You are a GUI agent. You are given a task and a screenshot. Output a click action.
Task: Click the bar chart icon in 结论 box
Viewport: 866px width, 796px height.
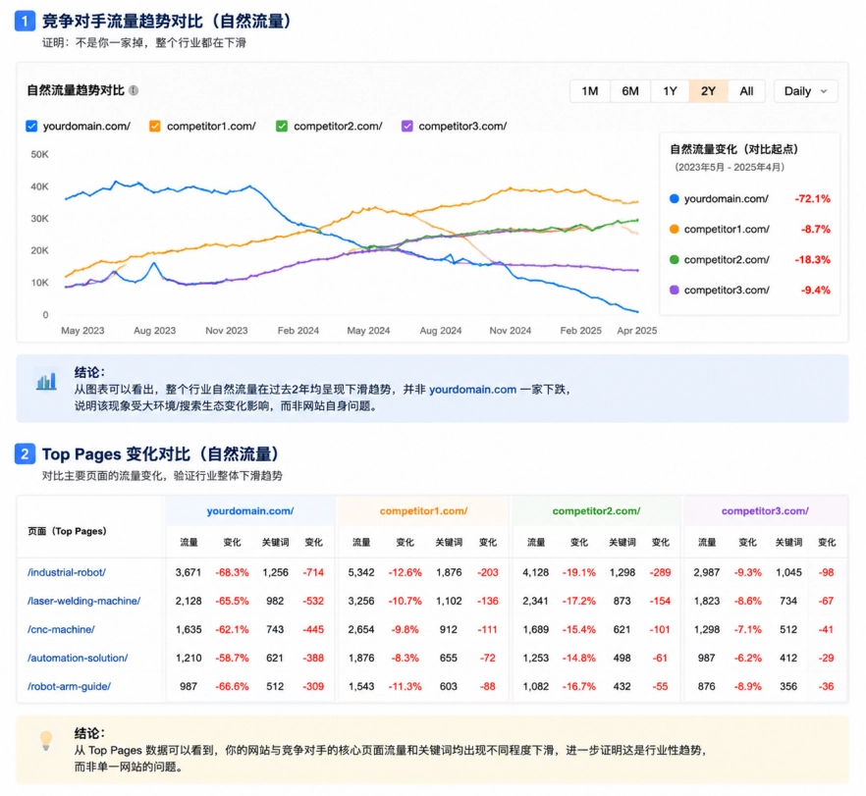(46, 381)
